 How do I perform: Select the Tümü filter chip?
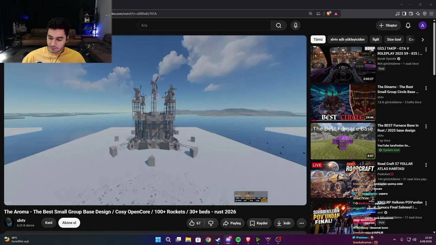coord(318,39)
